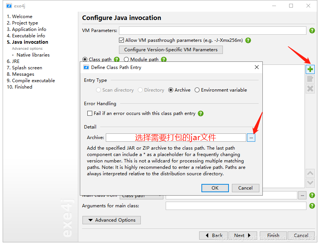Select the Environment variable entry type

coord(197,90)
